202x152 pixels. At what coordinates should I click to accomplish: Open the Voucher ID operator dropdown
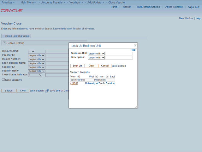[37, 55]
